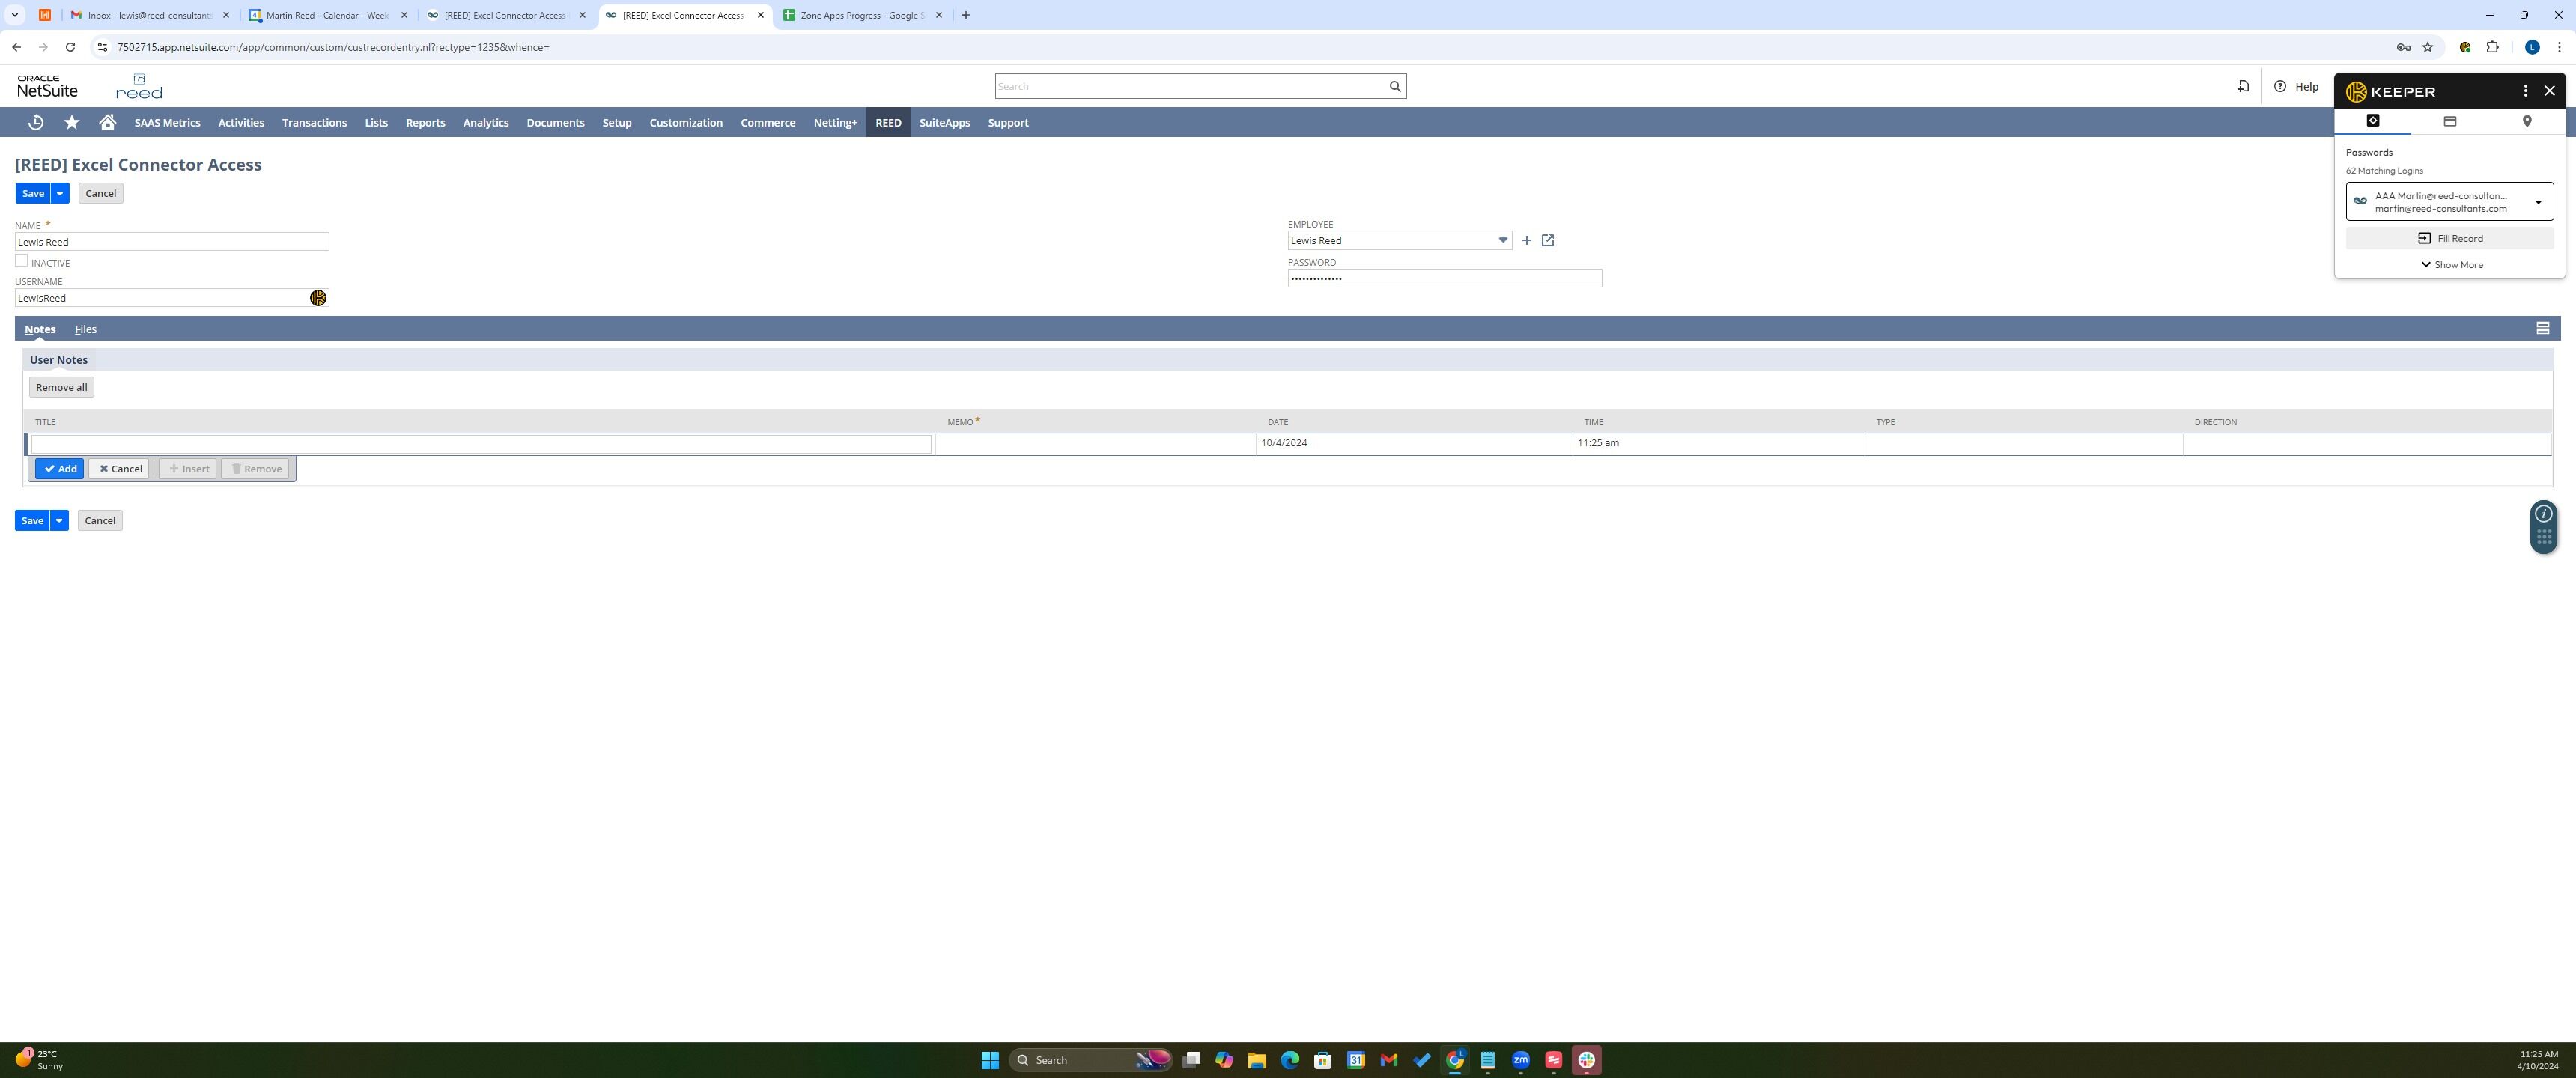Click the note Title input field
This screenshot has height=1078, width=2576.
point(480,443)
